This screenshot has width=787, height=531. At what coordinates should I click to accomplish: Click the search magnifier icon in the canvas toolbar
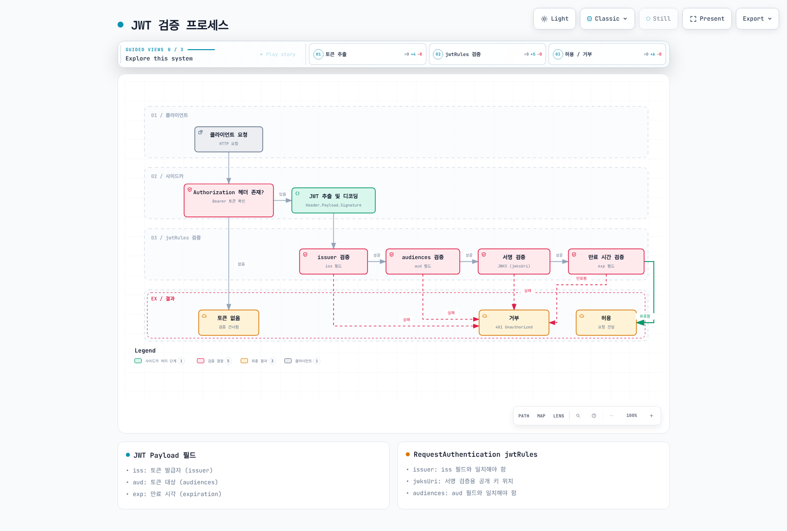578,416
